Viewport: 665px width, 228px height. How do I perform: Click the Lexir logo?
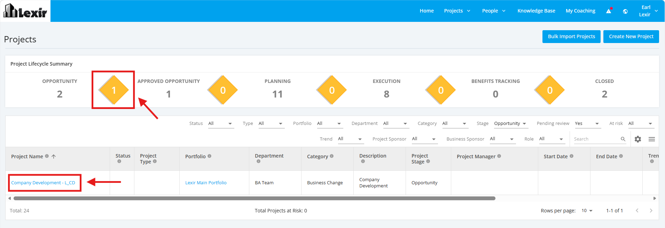point(25,11)
